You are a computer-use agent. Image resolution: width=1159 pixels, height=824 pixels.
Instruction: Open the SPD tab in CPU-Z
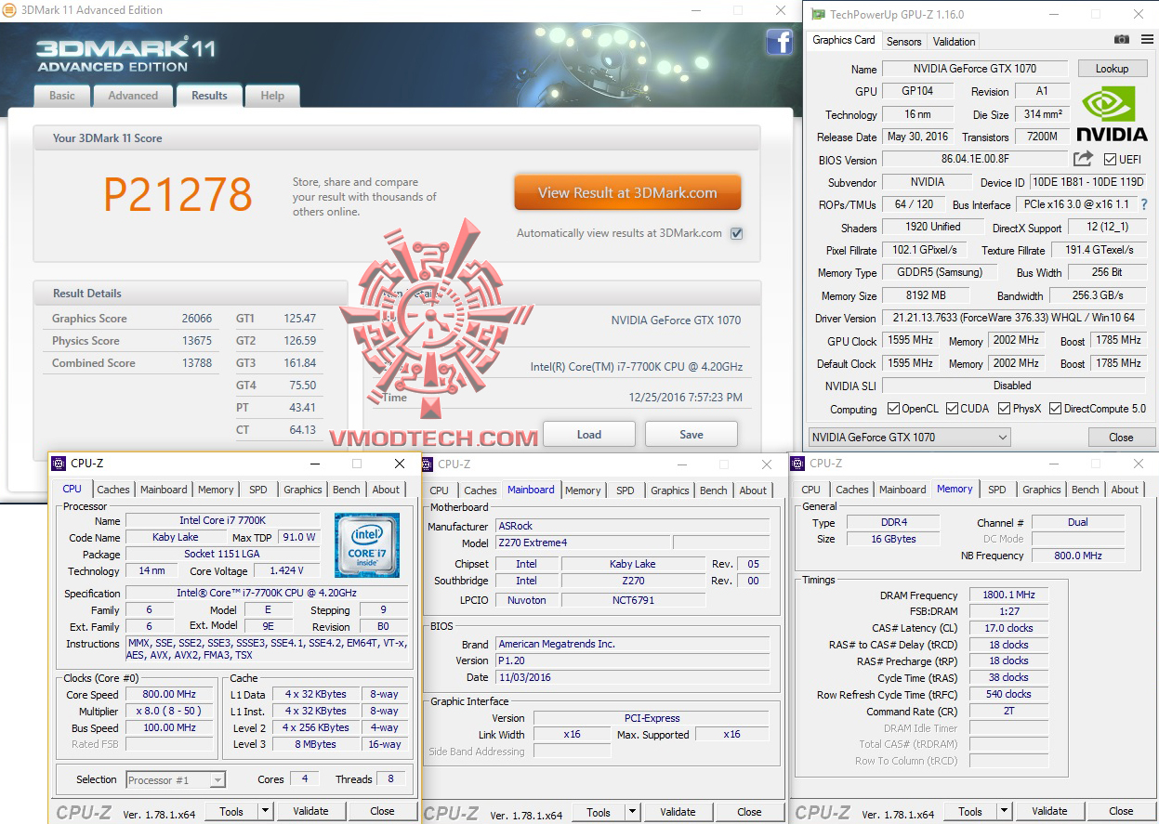tap(257, 490)
